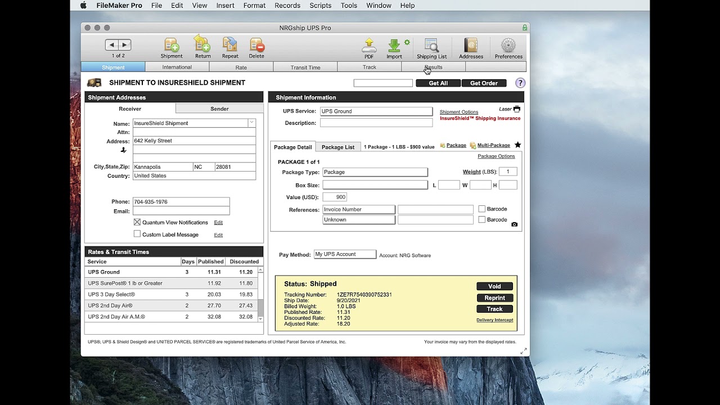
Task: Edit Custom Label Message link
Action: [x=218, y=235]
